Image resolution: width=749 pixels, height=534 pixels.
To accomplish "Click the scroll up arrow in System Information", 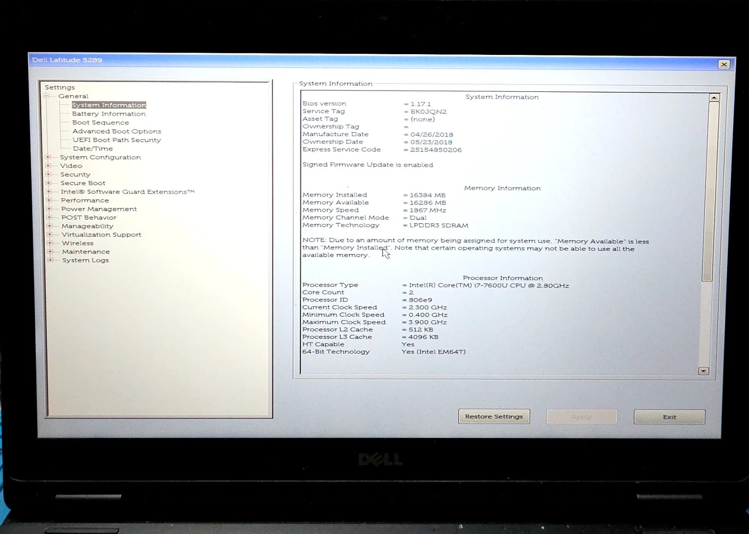I will (x=714, y=97).
